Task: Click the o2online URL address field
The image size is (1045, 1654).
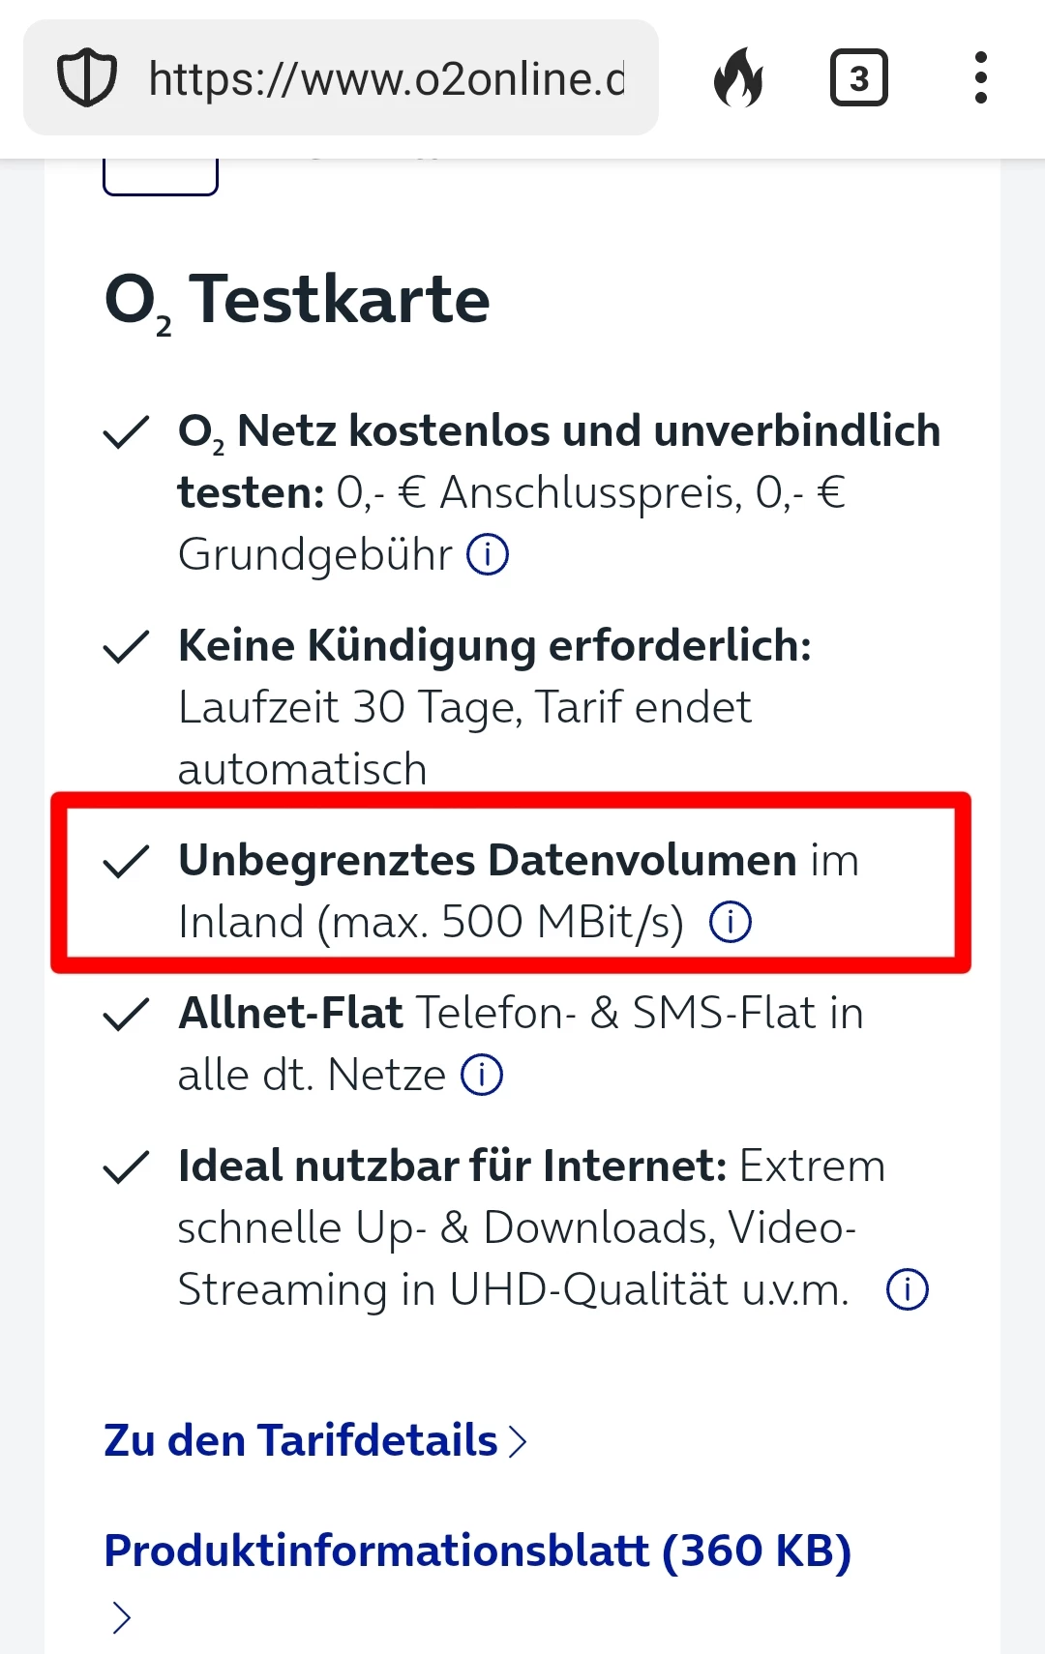Action: tap(385, 78)
